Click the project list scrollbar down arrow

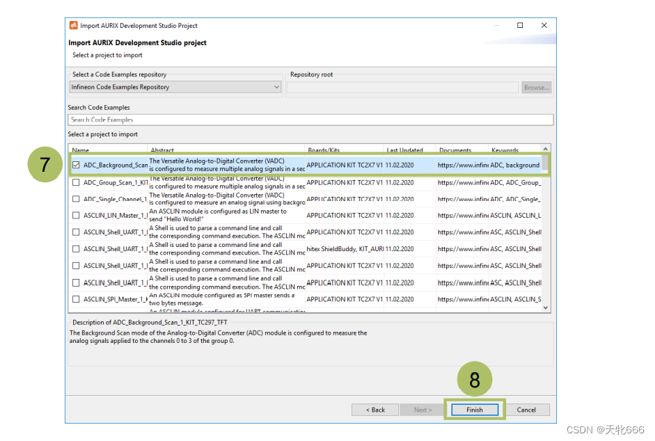546,307
